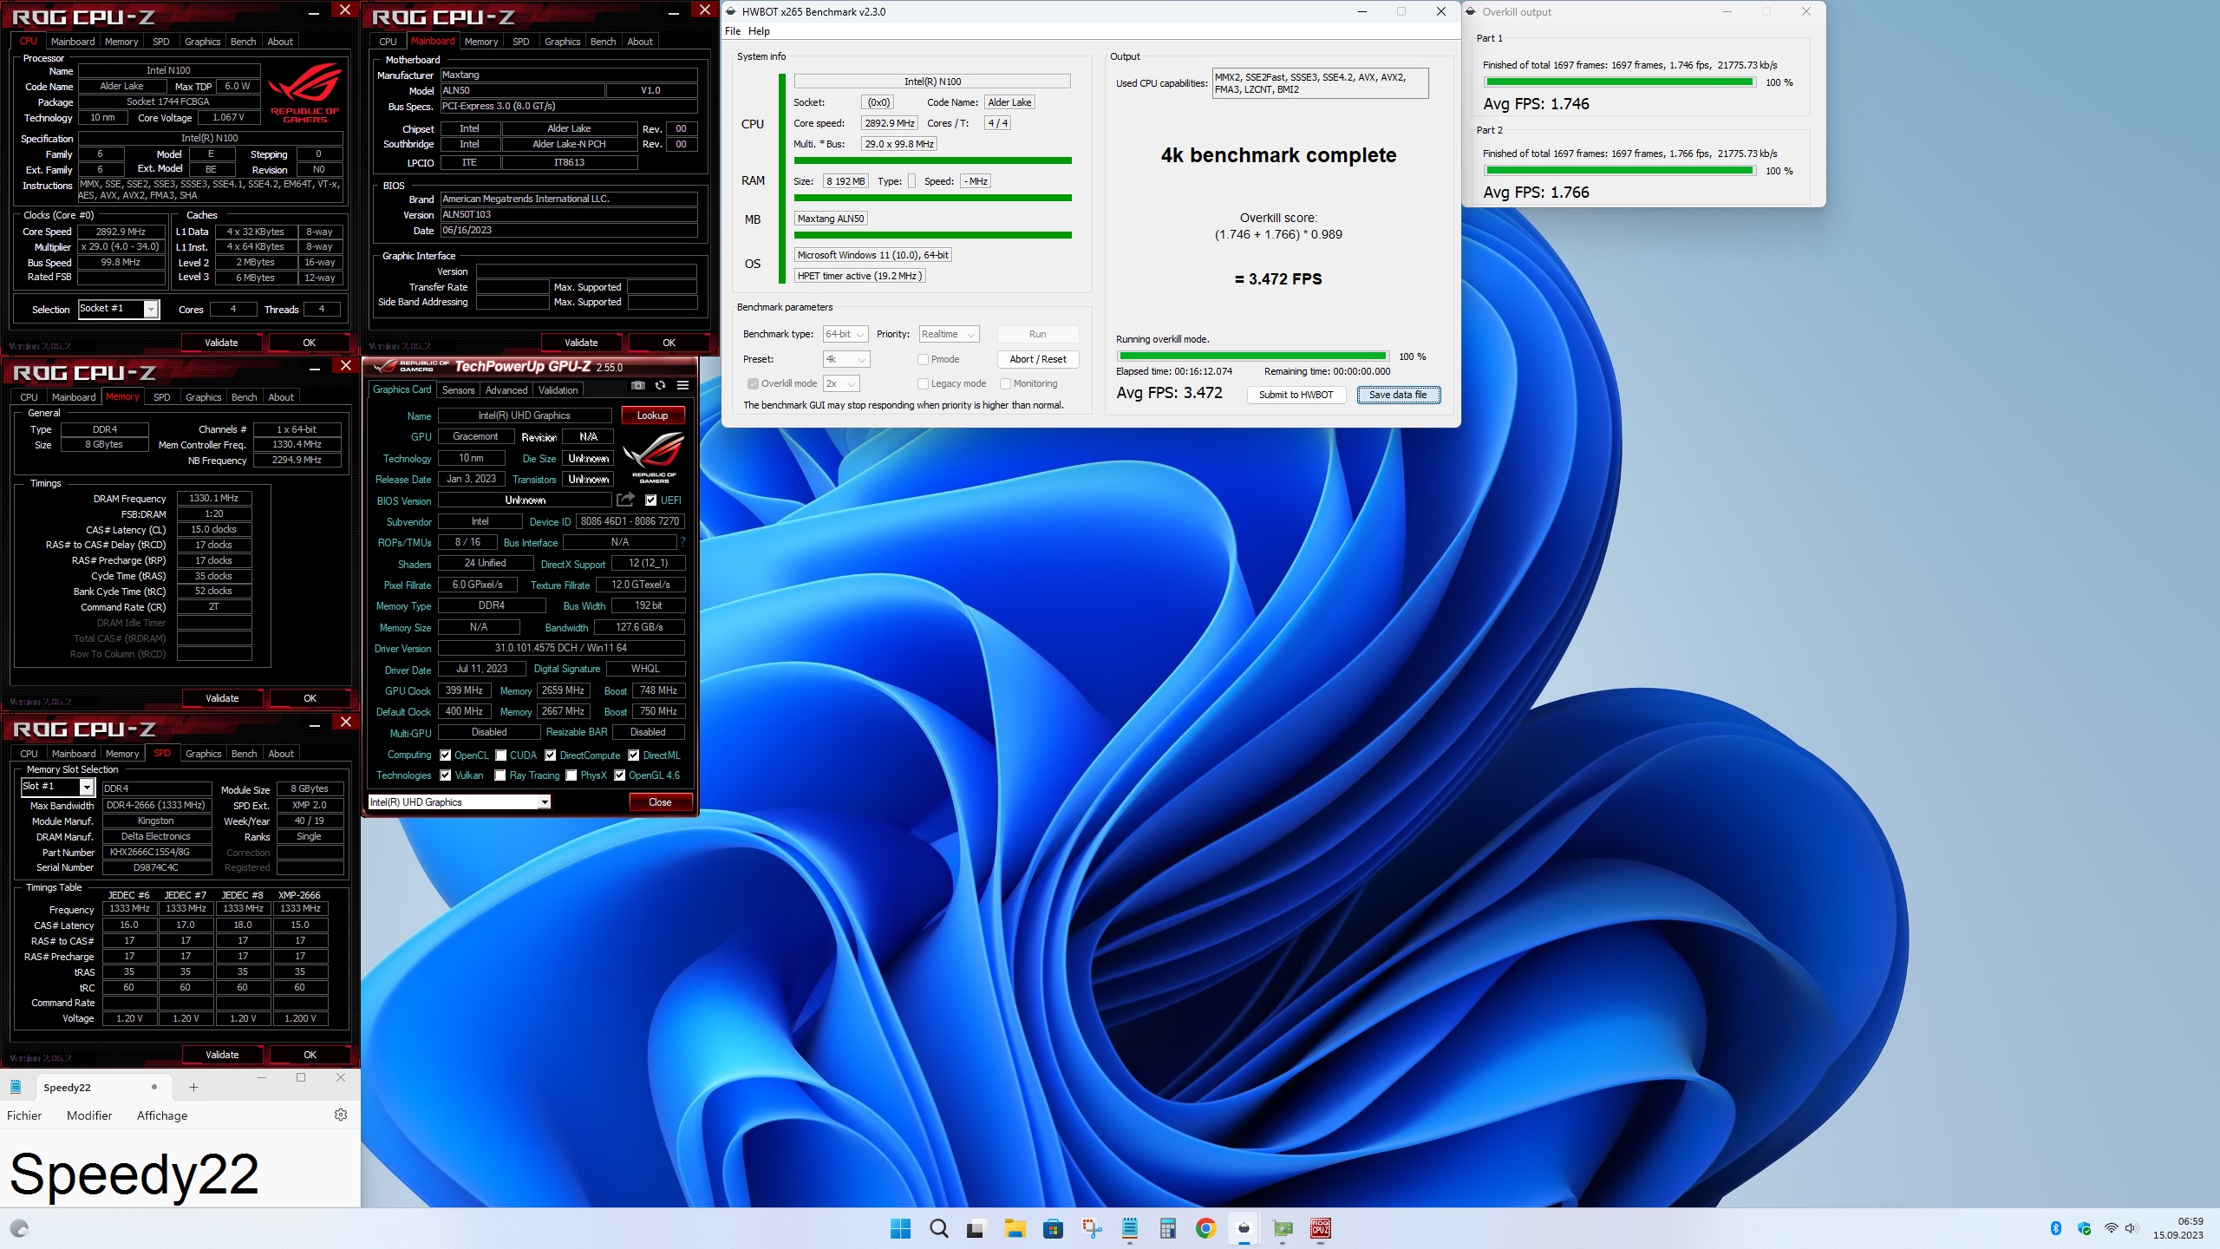The width and height of the screenshot is (2220, 1249).
Task: Open the Windows Start menu
Action: point(900,1228)
